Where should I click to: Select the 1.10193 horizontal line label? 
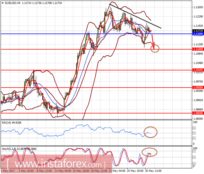point(198,70)
